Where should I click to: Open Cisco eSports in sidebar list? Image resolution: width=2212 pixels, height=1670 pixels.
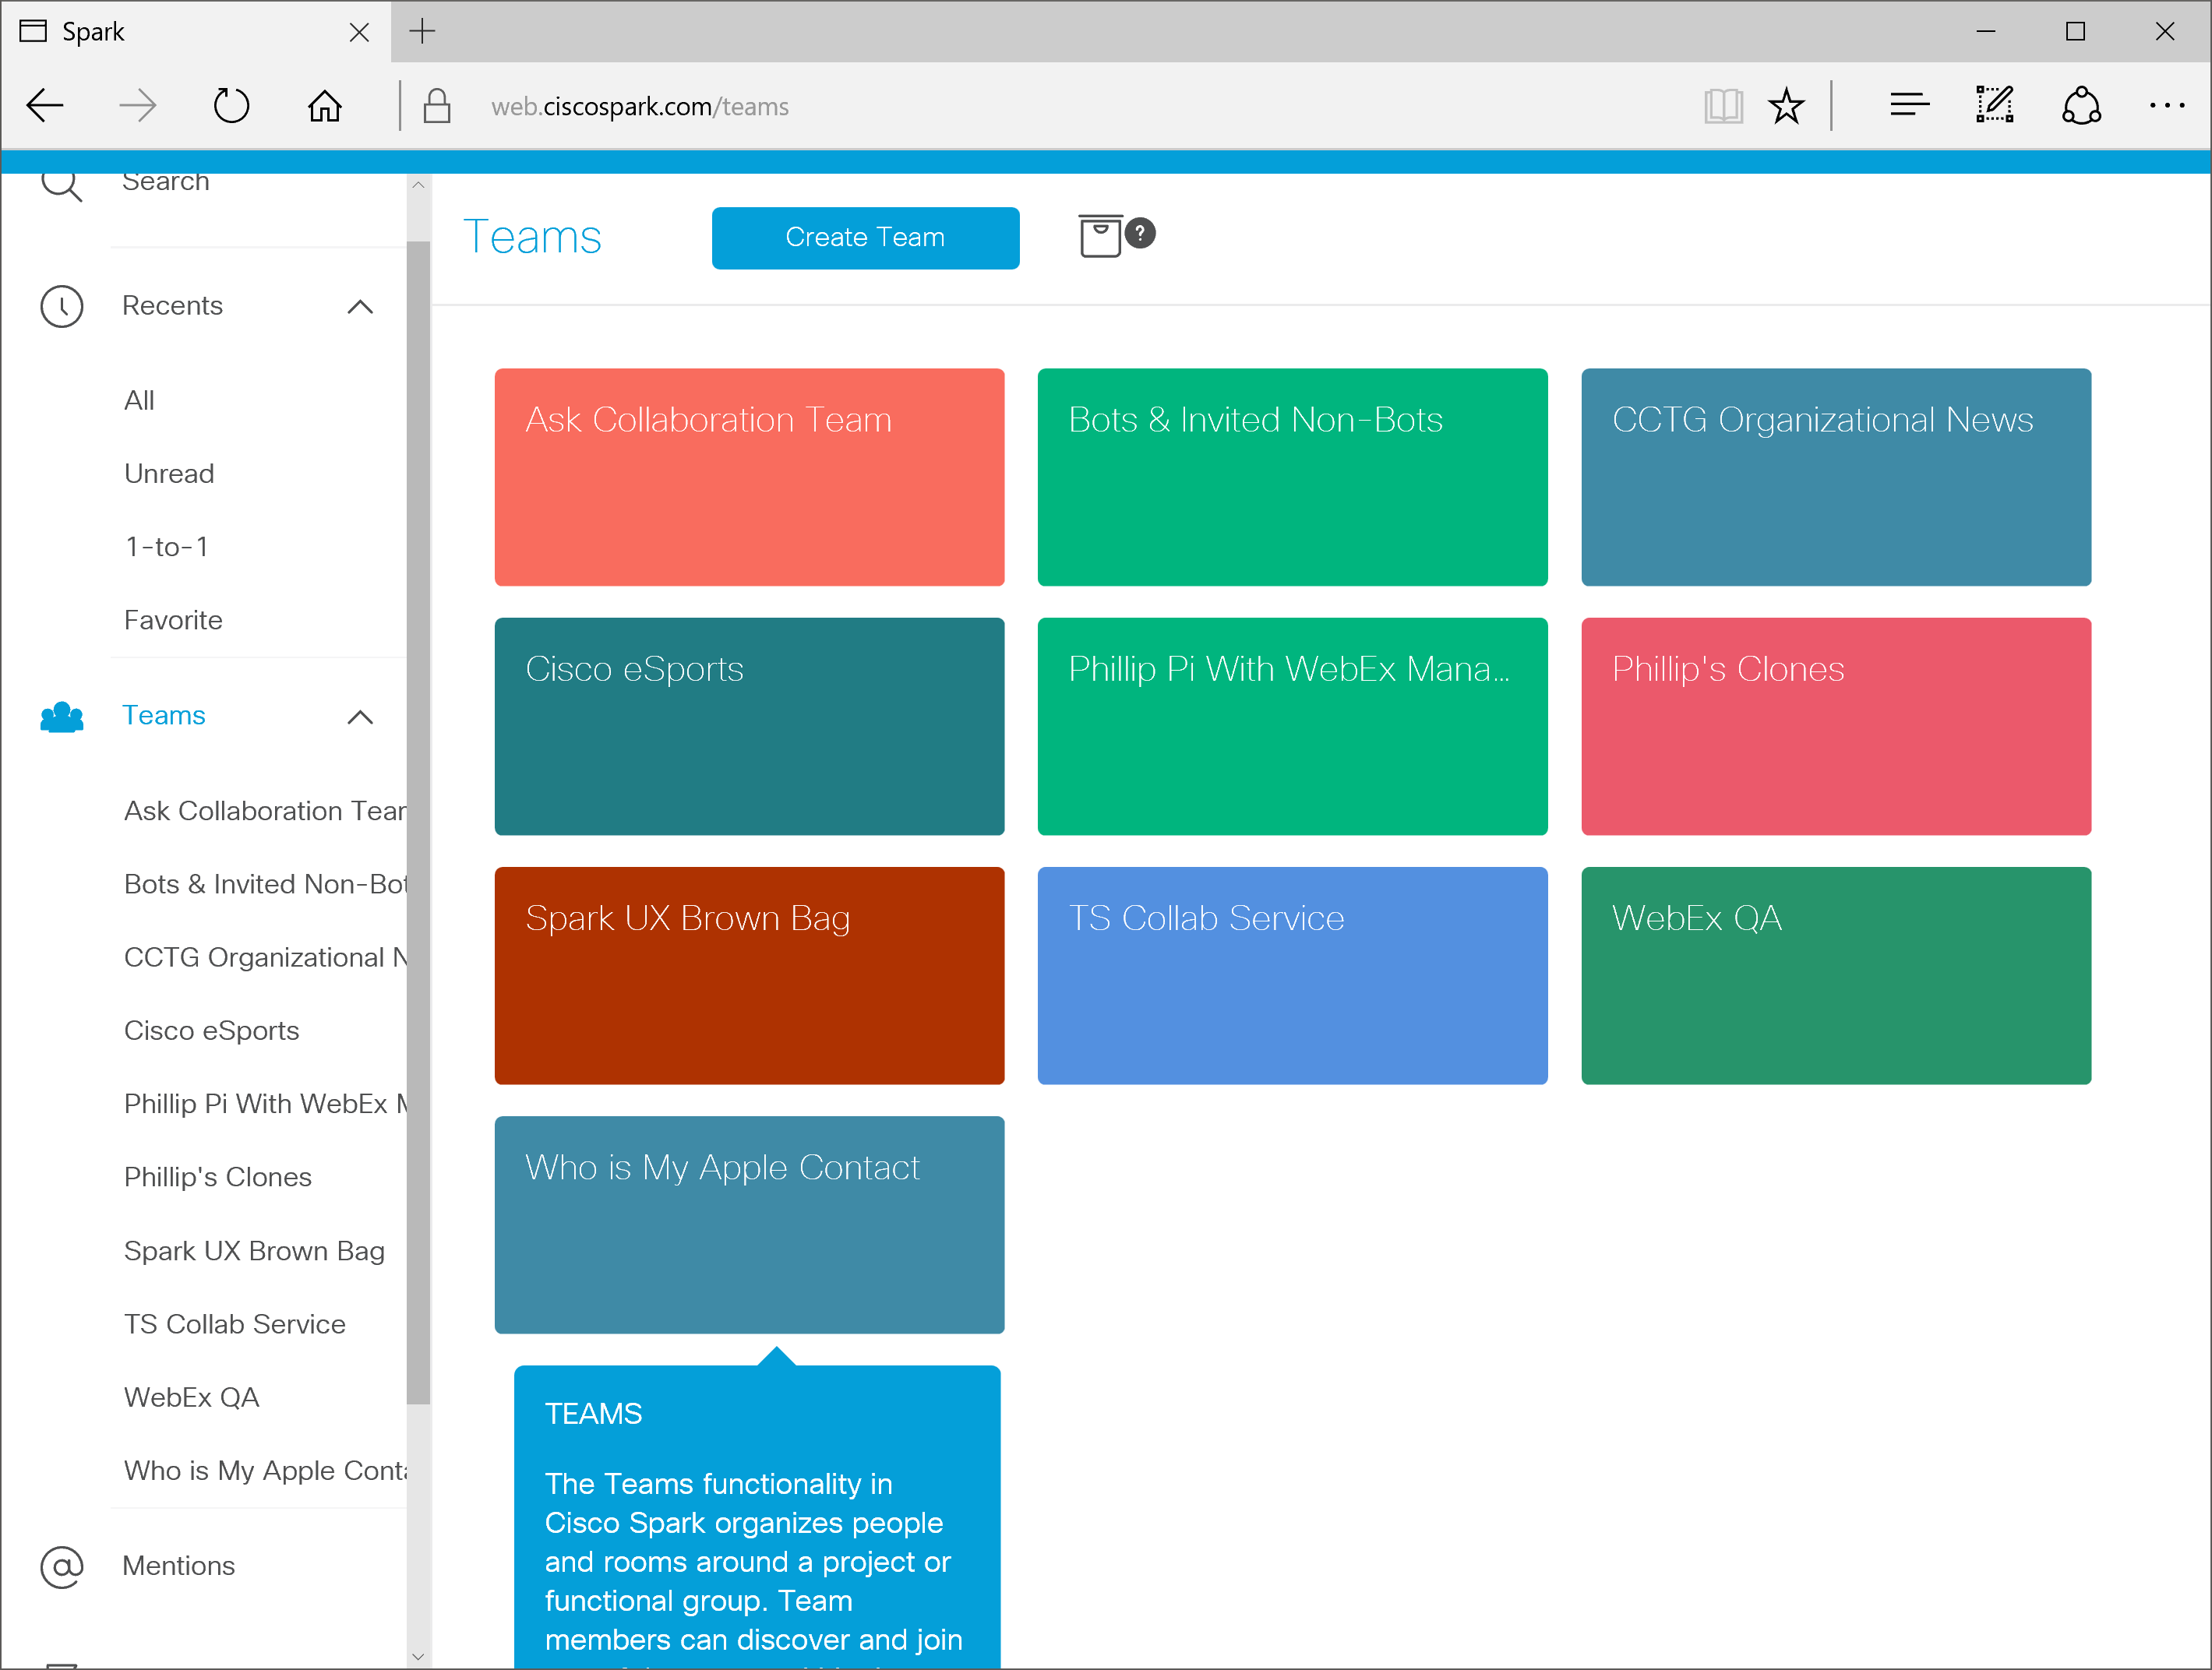coord(212,1030)
